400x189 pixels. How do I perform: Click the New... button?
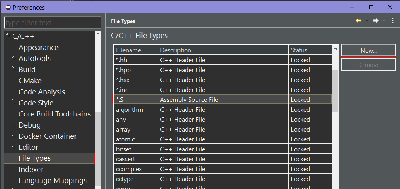pyautogui.click(x=368, y=50)
